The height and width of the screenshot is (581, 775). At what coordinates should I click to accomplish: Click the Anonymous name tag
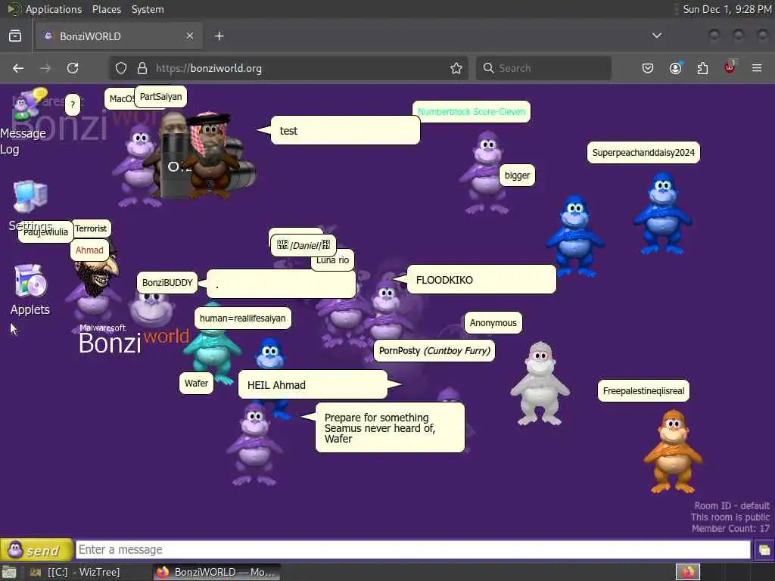(493, 322)
